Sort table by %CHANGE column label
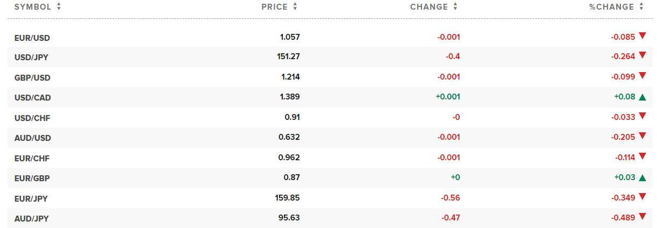The image size is (657, 228). click(x=612, y=7)
